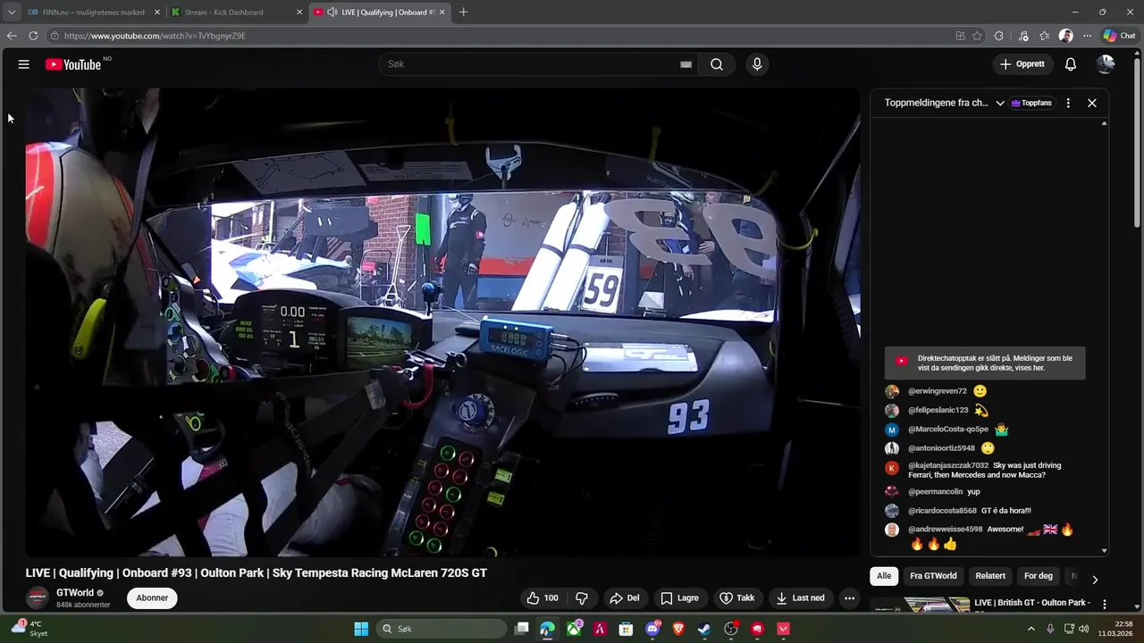The height and width of the screenshot is (643, 1144).
Task: Select the Relatert filter chip
Action: coord(990,576)
